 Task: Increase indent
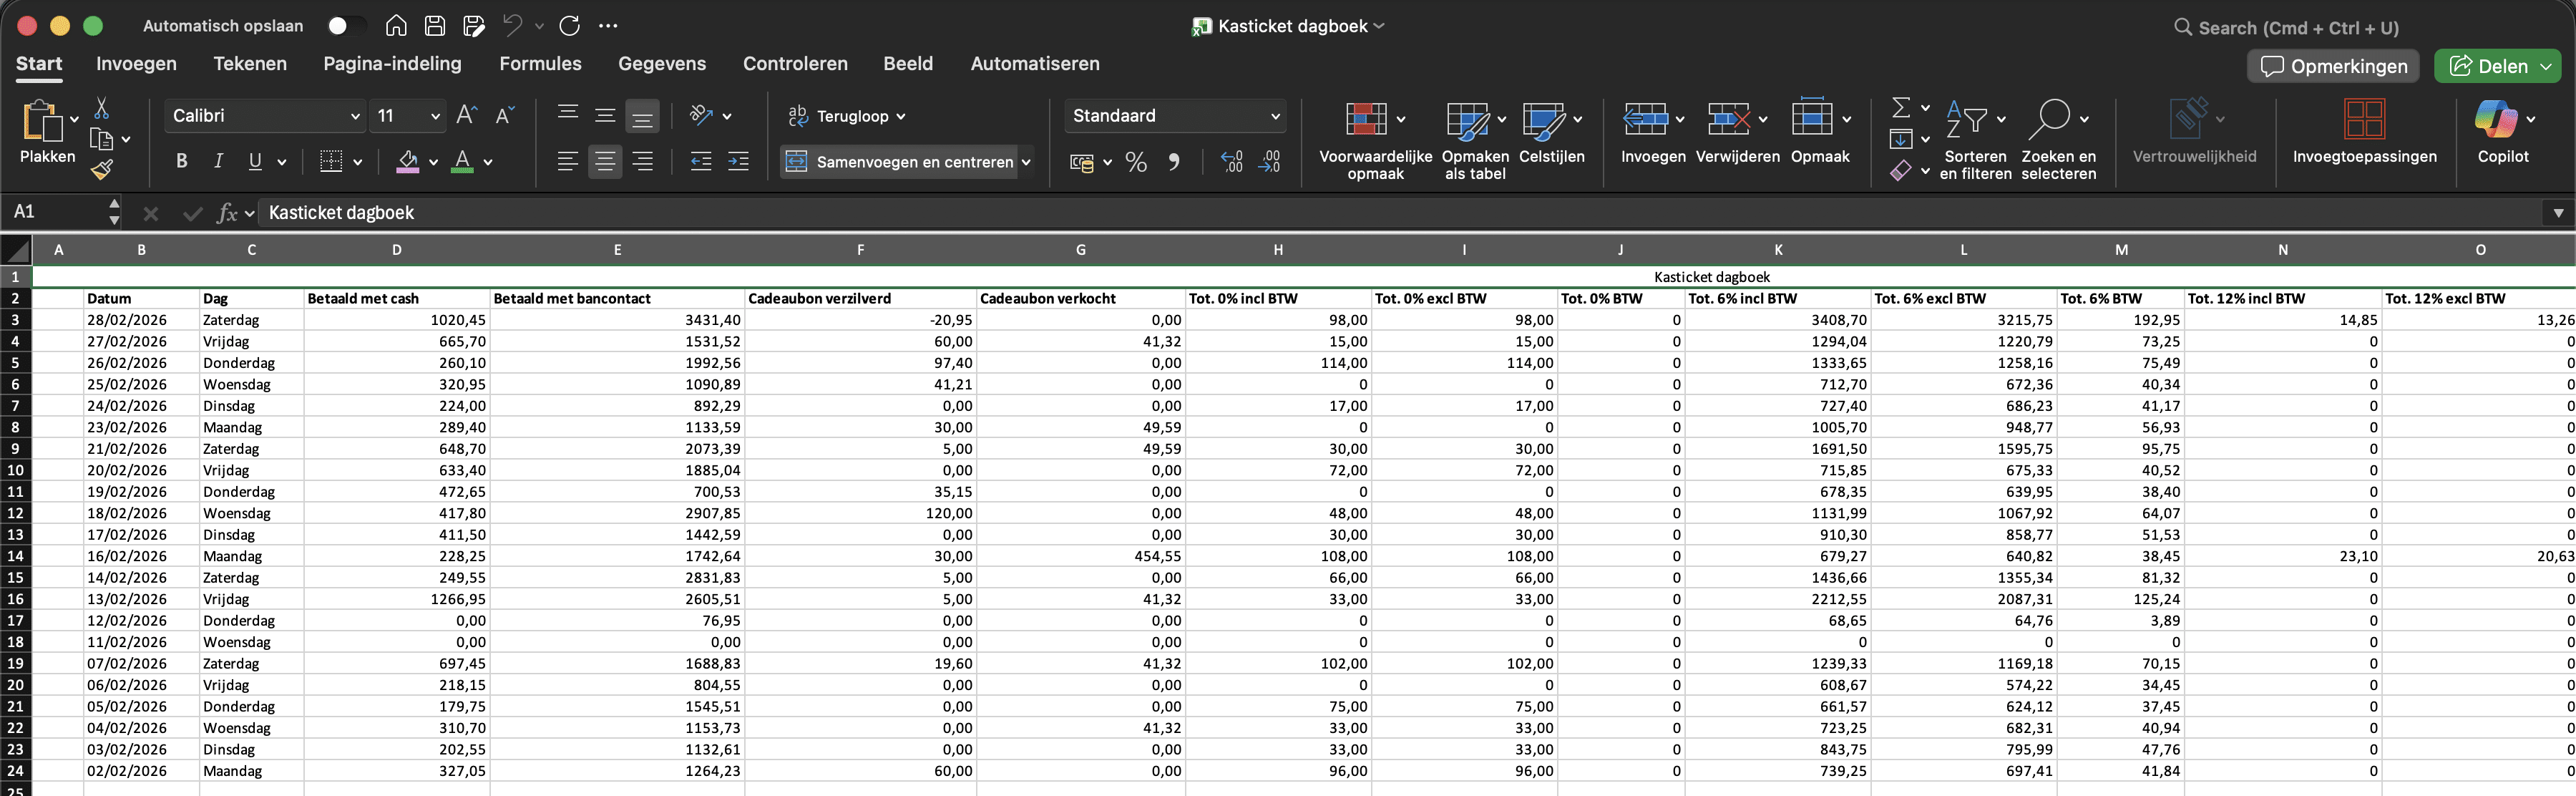[738, 161]
